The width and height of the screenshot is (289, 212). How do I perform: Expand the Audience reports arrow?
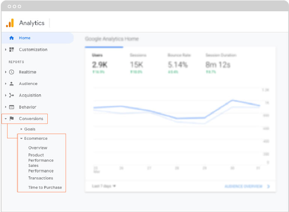pyautogui.click(x=6, y=84)
